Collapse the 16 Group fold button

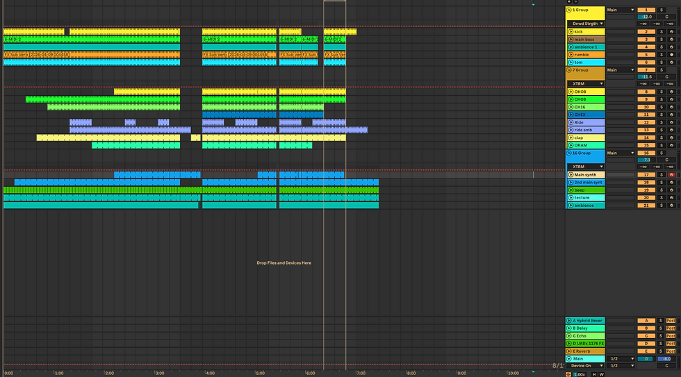569,153
